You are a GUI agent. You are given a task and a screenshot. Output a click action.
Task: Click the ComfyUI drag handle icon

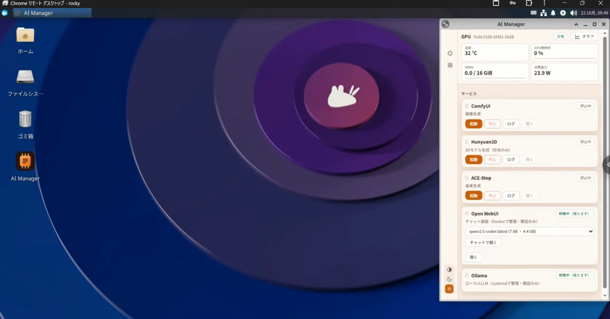pos(467,106)
